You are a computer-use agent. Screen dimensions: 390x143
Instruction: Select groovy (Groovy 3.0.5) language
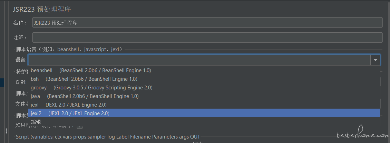click(x=204, y=88)
